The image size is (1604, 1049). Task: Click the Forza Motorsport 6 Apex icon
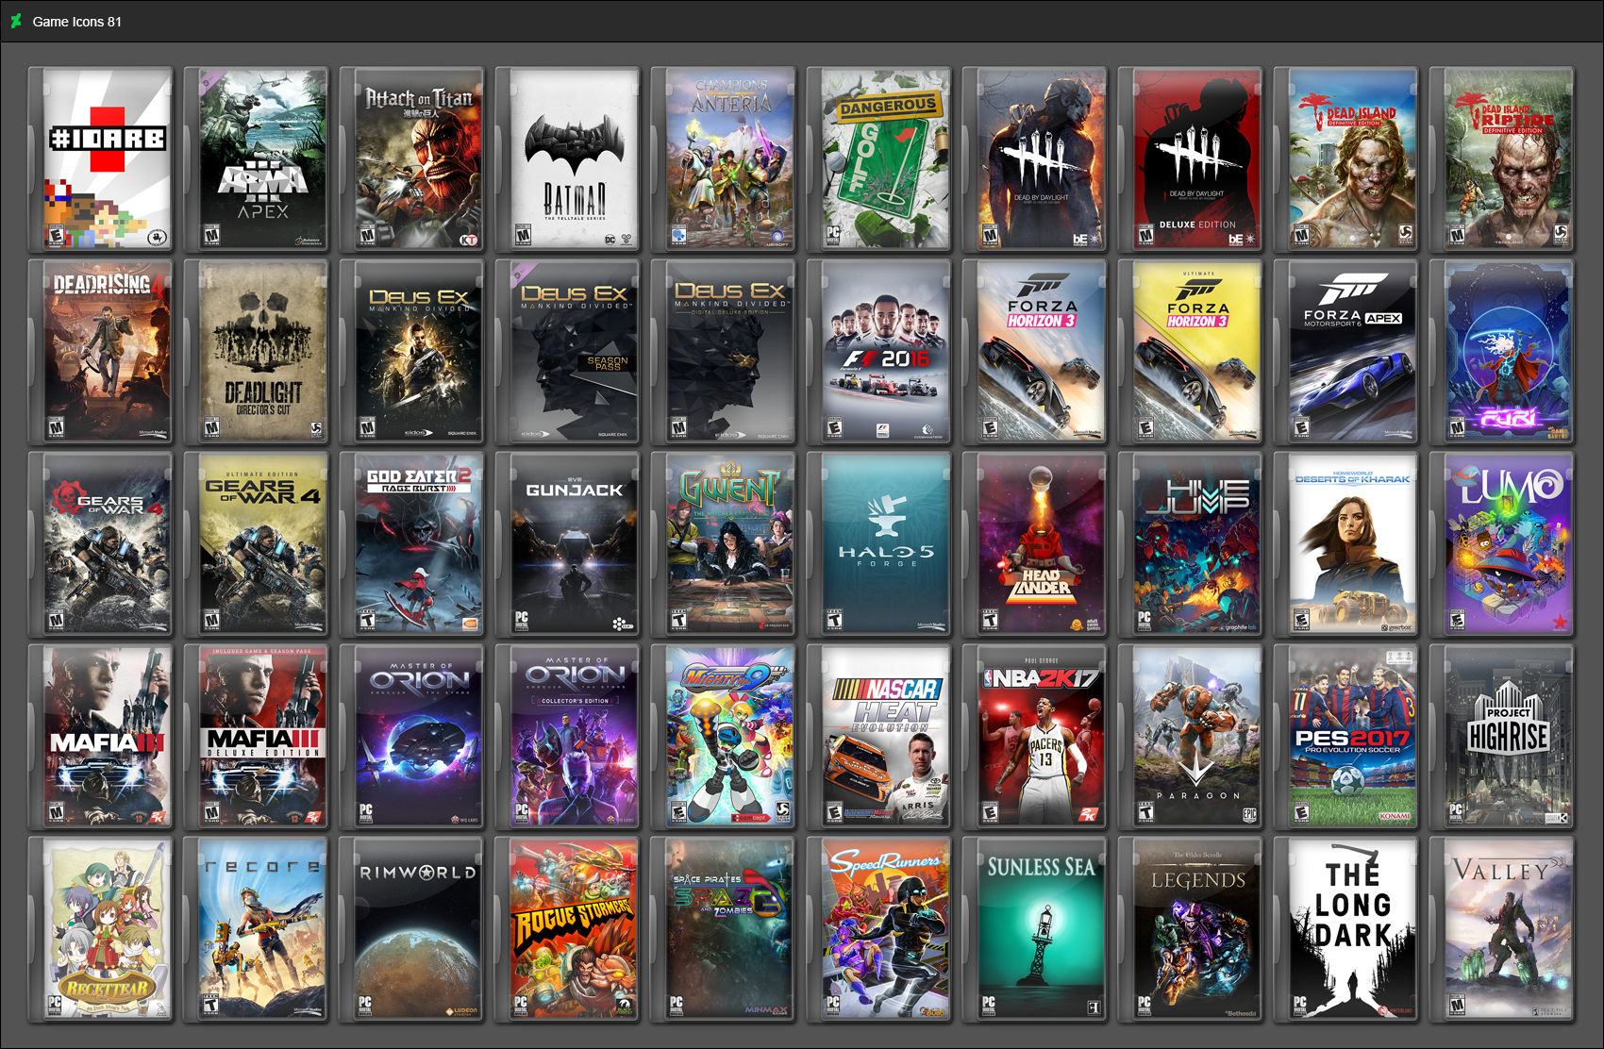[x=1346, y=353]
